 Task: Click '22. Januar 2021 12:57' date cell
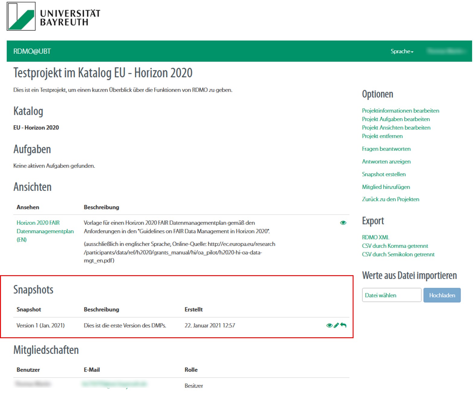tap(210, 325)
